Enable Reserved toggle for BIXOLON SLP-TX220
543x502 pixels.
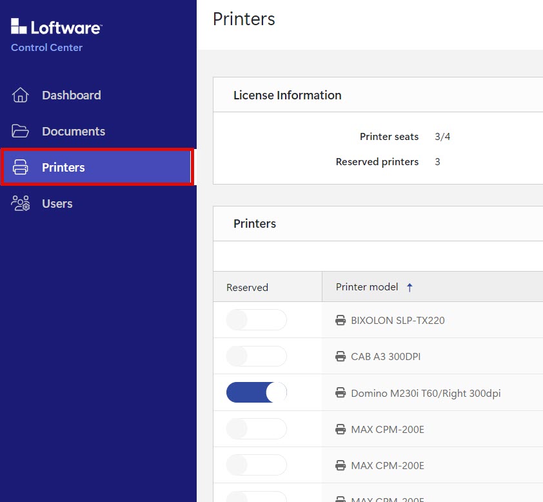pos(256,320)
